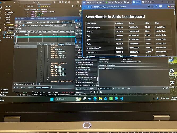Image resolution: width=177 pixels, height=133 pixels.
Task: Go forward in VS Code navigation history
Action: 18,2
